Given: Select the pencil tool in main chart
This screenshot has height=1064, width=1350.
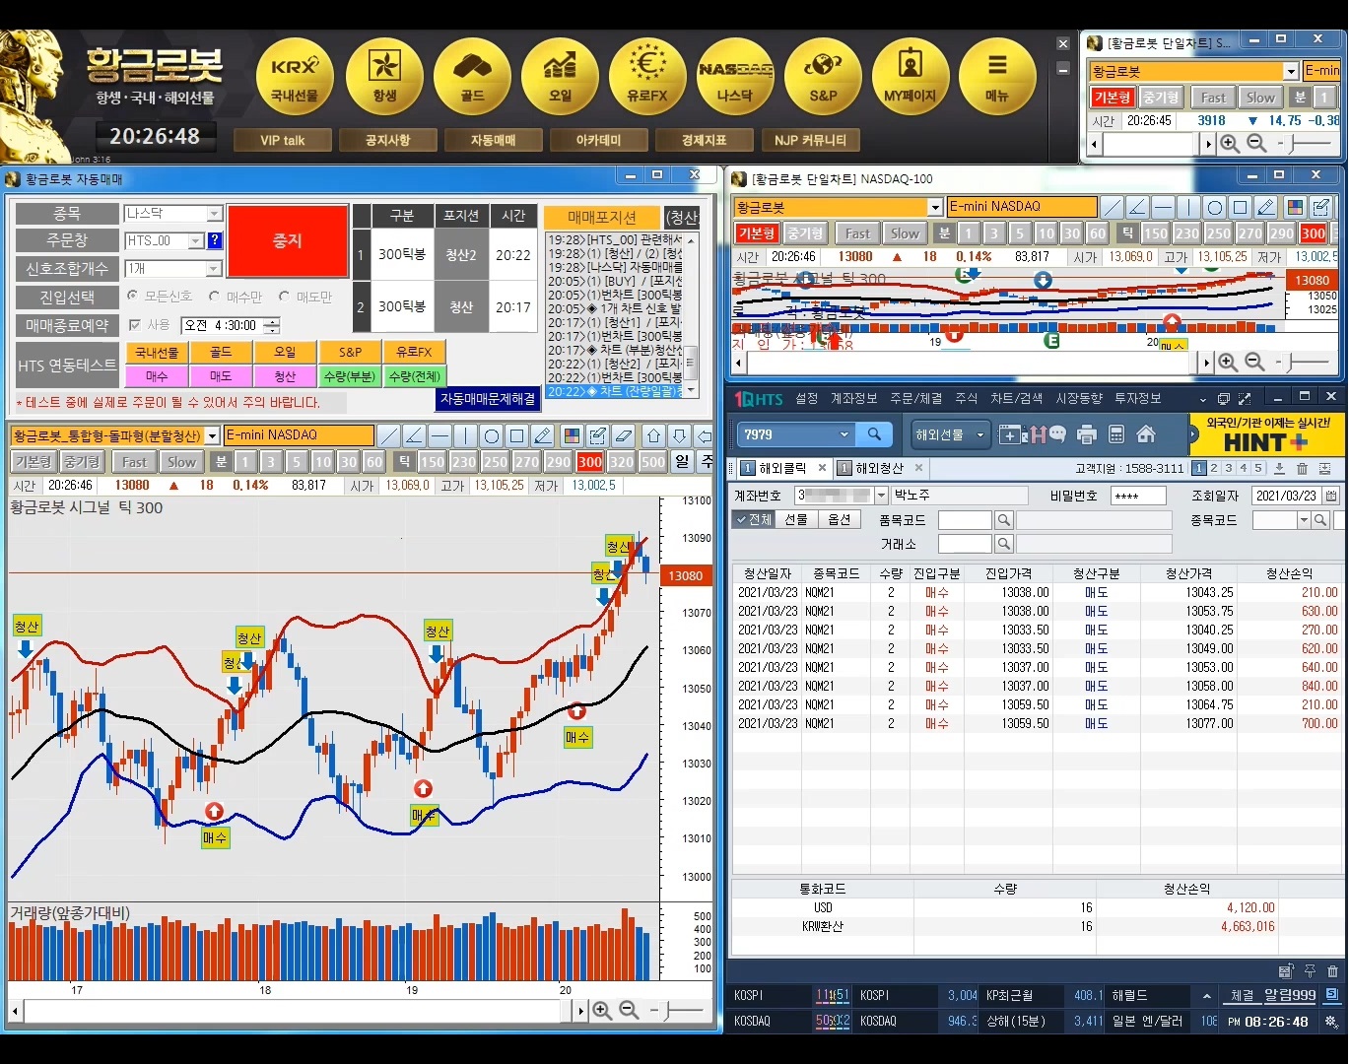Looking at the screenshot, I should pos(543,435).
